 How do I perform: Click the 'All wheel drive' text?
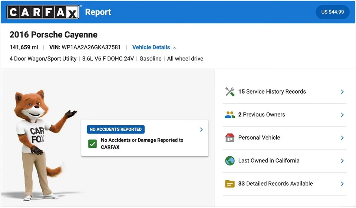(185, 59)
